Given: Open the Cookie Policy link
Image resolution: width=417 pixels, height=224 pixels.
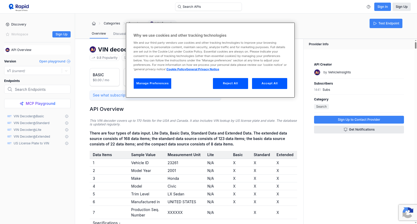Looking at the screenshot, I should [x=176, y=69].
